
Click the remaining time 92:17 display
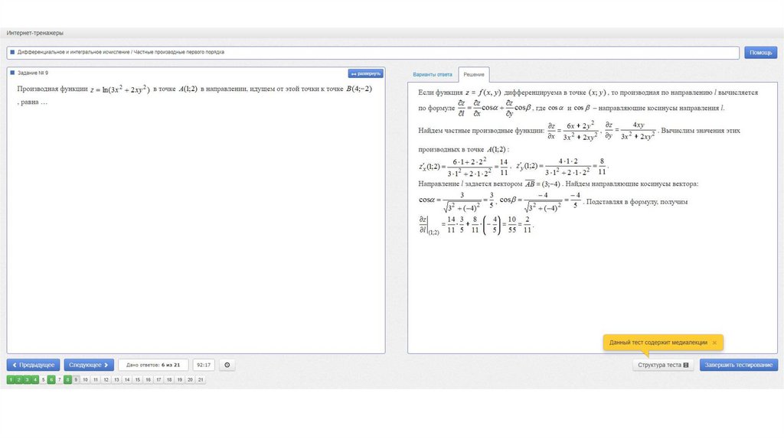tap(204, 366)
